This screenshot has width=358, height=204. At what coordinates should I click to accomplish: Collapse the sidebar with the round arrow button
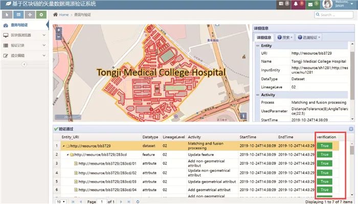click(24, 64)
